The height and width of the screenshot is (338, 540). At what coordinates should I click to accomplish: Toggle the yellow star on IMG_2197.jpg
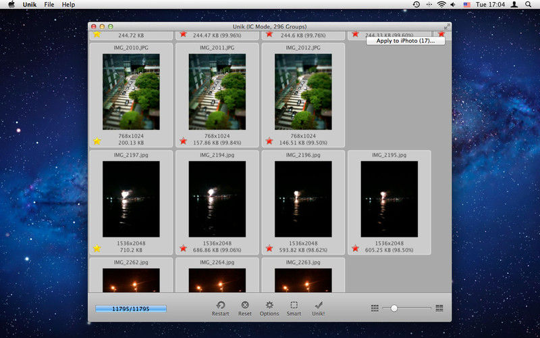[97, 248]
